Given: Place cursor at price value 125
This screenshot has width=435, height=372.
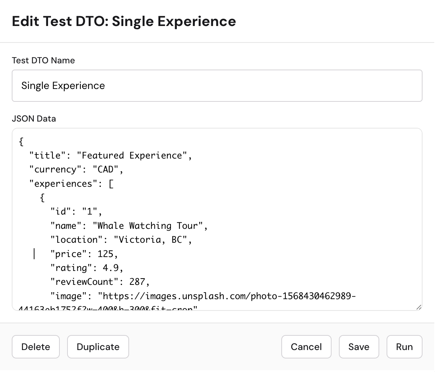Looking at the screenshot, I should click(x=106, y=254).
